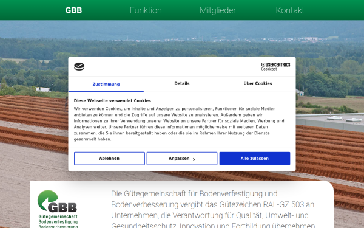Decline cookies with the Ablehnen button
Screen dimensions: 364x228
click(x=109, y=159)
